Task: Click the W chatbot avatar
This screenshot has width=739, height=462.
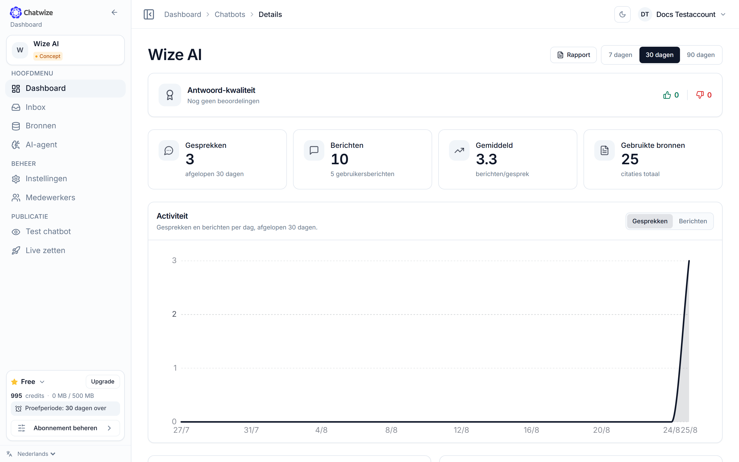Action: [x=20, y=50]
